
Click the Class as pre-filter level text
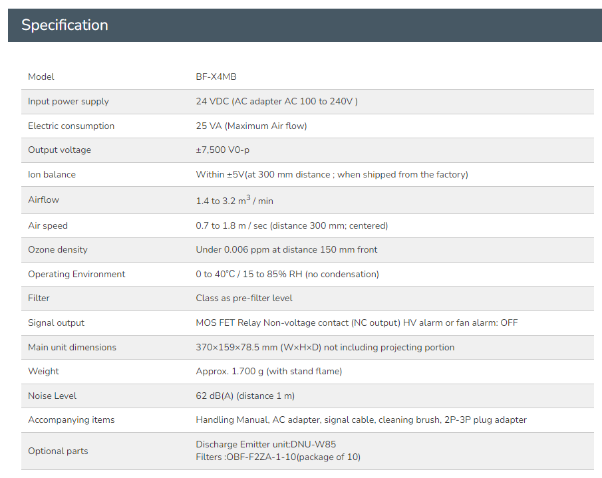tap(244, 298)
